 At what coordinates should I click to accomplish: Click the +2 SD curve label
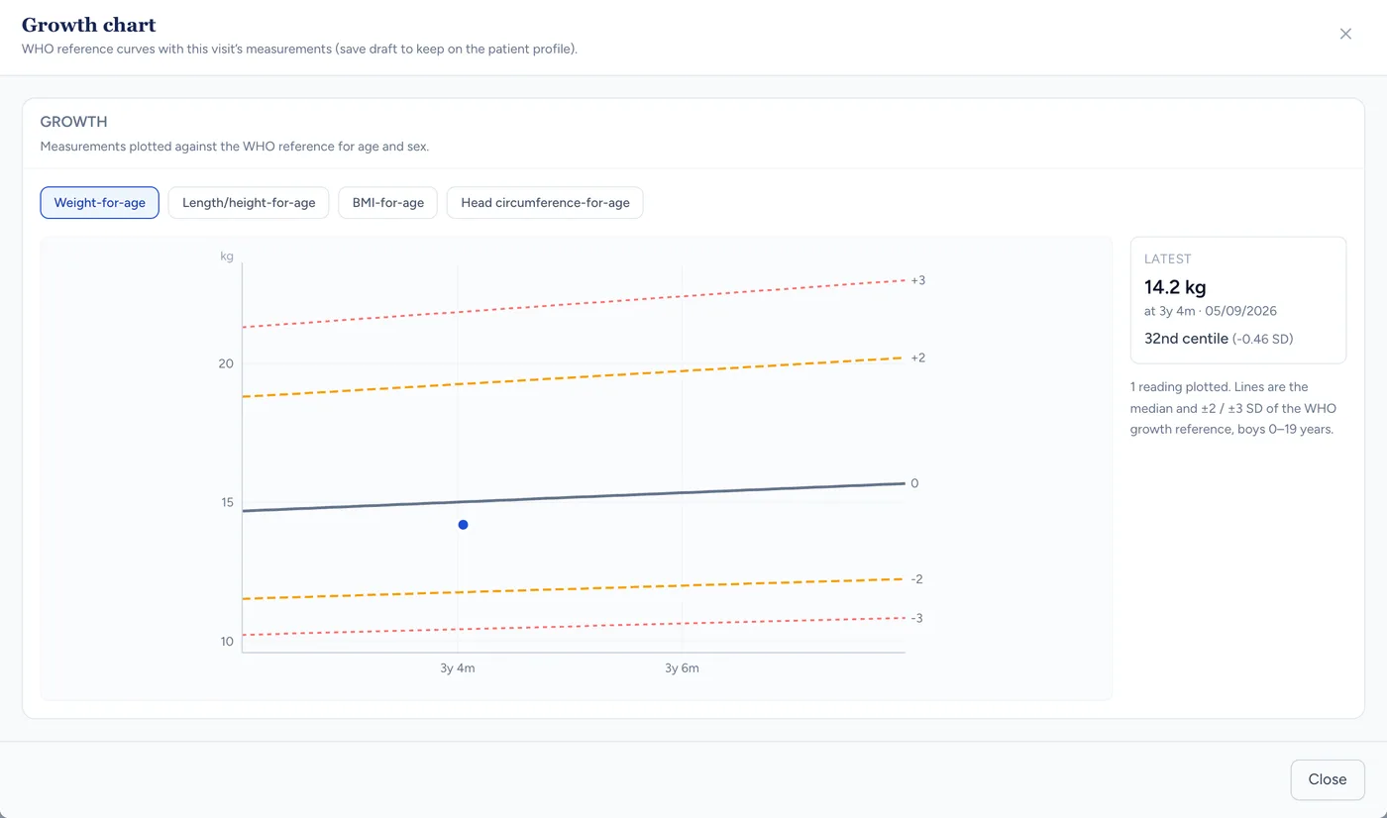click(x=917, y=358)
